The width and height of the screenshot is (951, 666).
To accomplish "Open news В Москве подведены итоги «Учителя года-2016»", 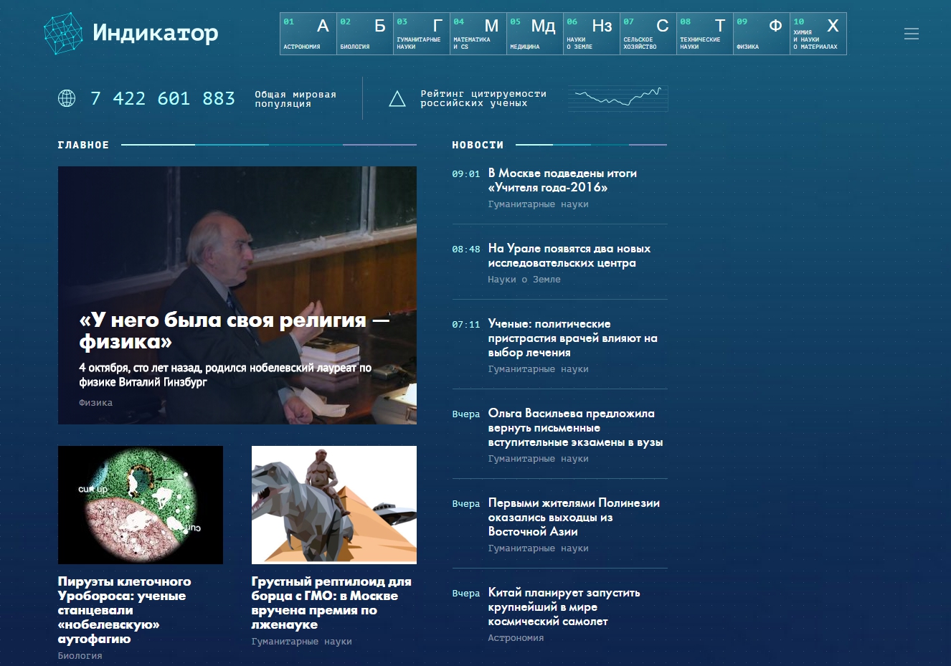I will (x=562, y=180).
